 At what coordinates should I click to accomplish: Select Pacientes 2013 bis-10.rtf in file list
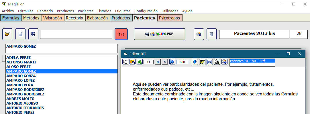(x=252, y=61)
